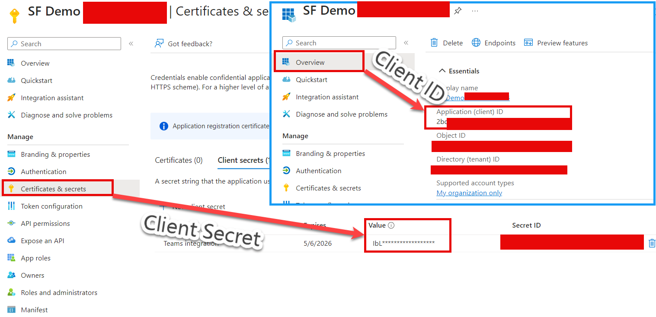Click the Manifest icon
This screenshot has width=656, height=317.
[x=12, y=310]
